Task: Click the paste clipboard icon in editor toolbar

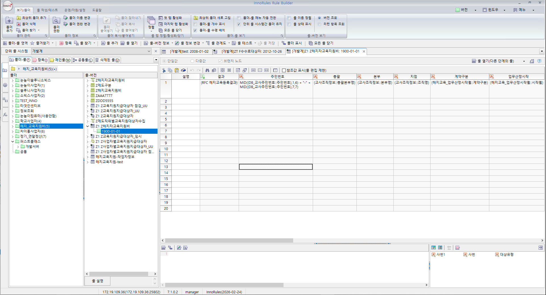Action: click(177, 70)
